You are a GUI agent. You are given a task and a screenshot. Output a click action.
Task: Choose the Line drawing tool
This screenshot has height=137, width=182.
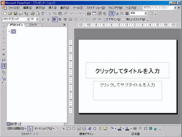point(58,129)
